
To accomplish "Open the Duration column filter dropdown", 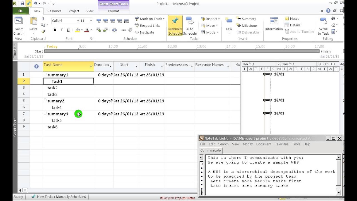I will click(x=110, y=66).
